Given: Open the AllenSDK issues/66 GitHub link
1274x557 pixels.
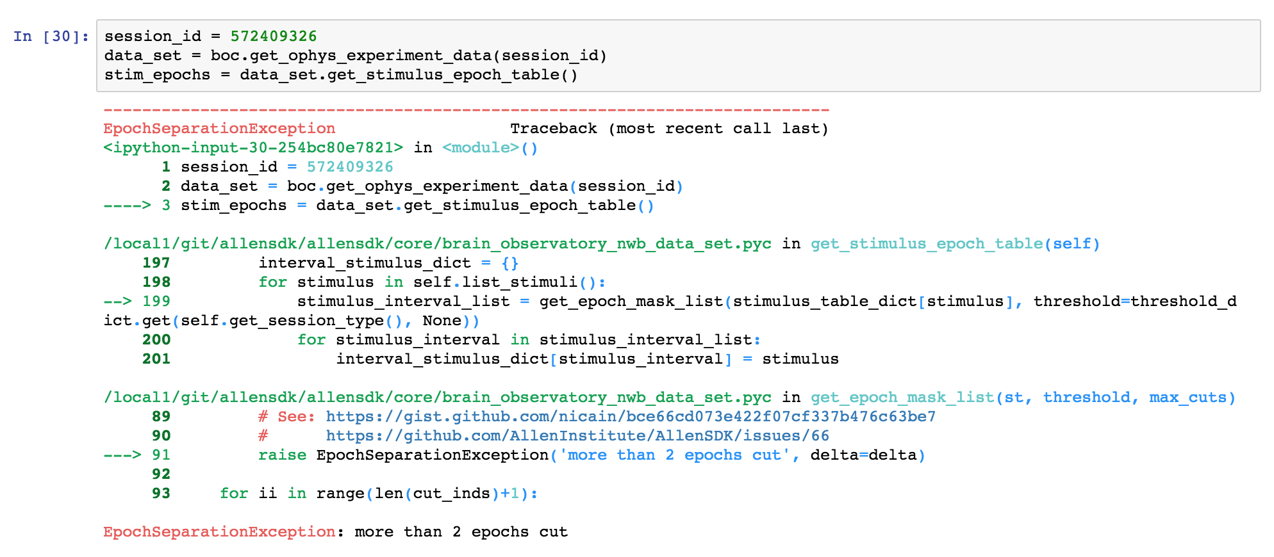Looking at the screenshot, I should click(577, 436).
